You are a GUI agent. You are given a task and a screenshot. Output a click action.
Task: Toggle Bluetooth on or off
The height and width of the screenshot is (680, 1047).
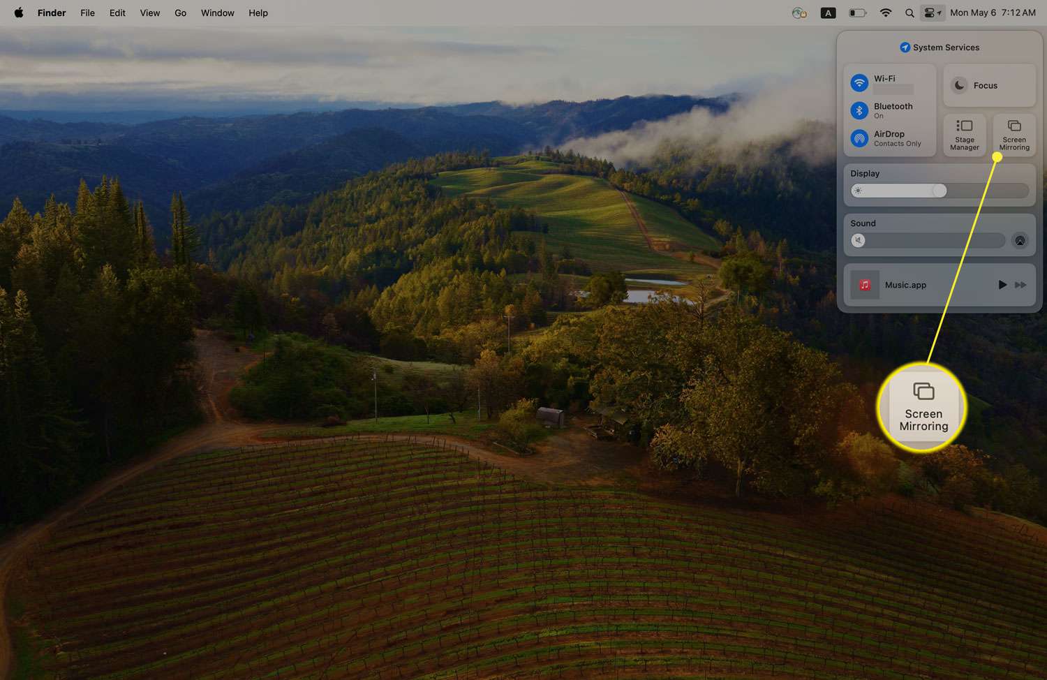point(859,110)
